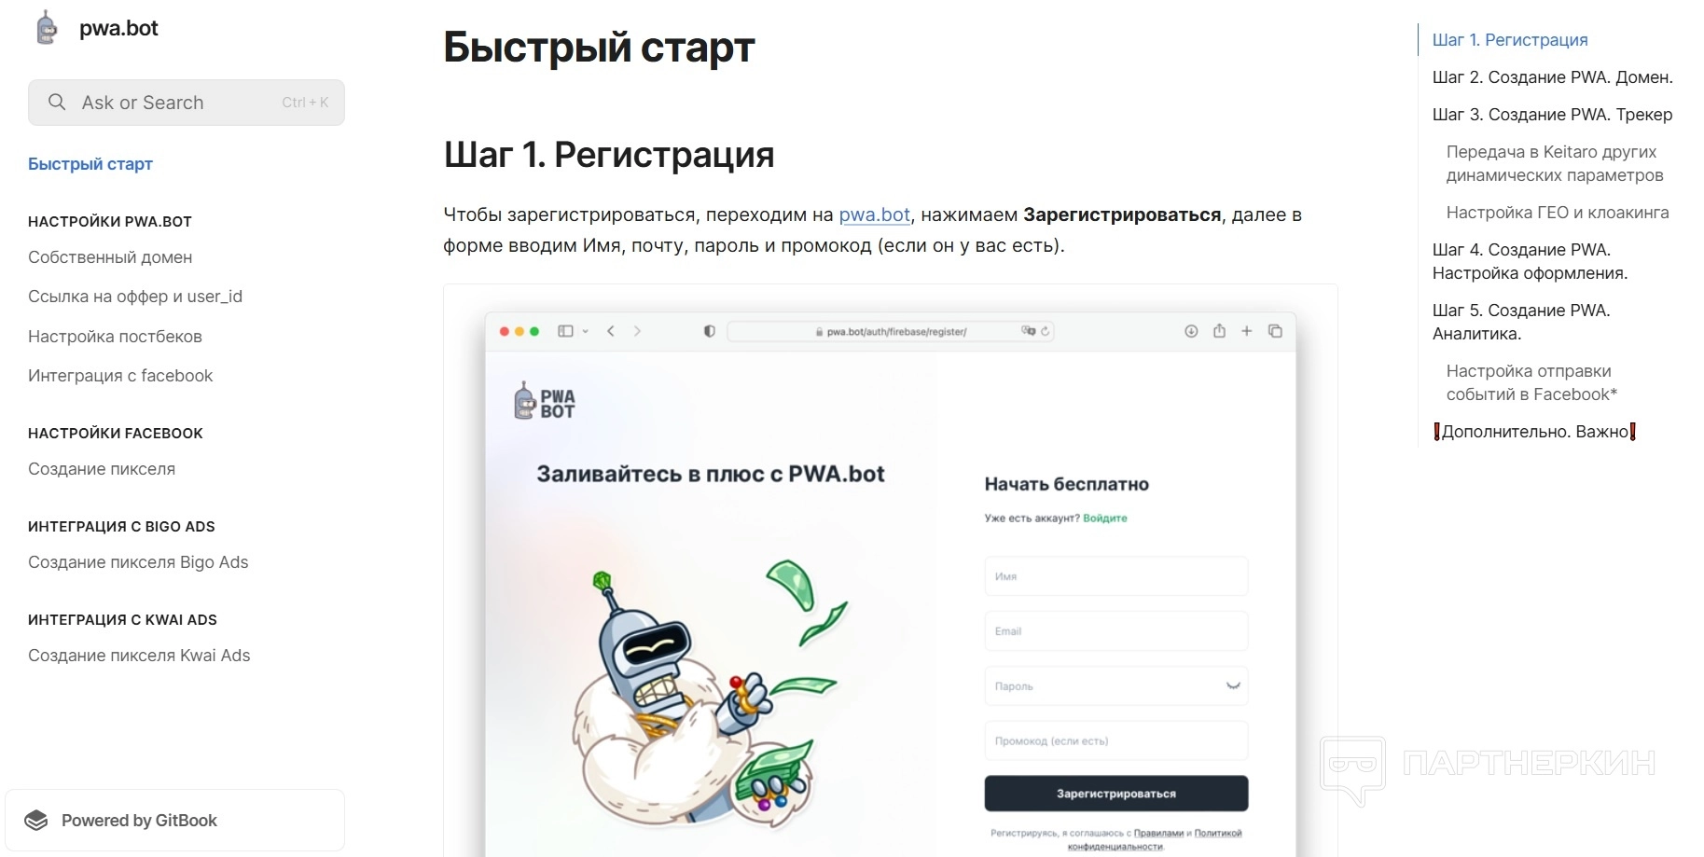The height and width of the screenshot is (857, 1704).
Task: Open the Ask or Search field
Action: pos(187,103)
